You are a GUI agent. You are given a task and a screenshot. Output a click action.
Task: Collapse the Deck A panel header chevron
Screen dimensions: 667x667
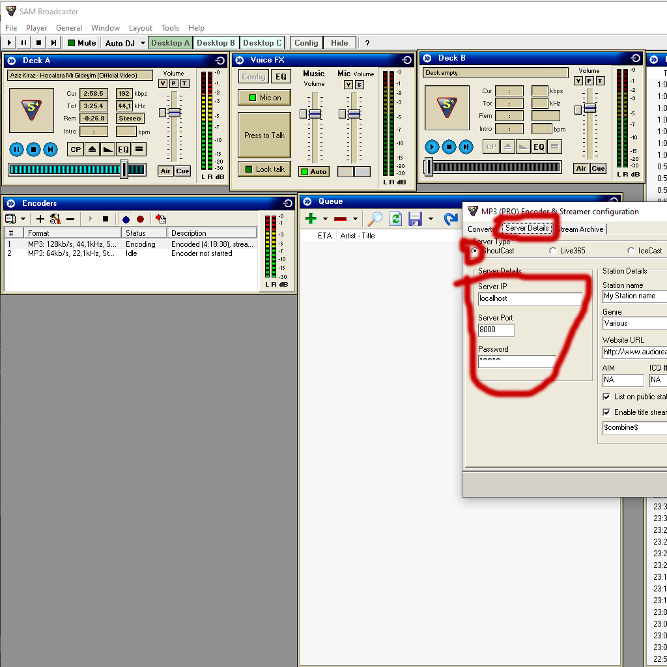pyautogui.click(x=12, y=61)
